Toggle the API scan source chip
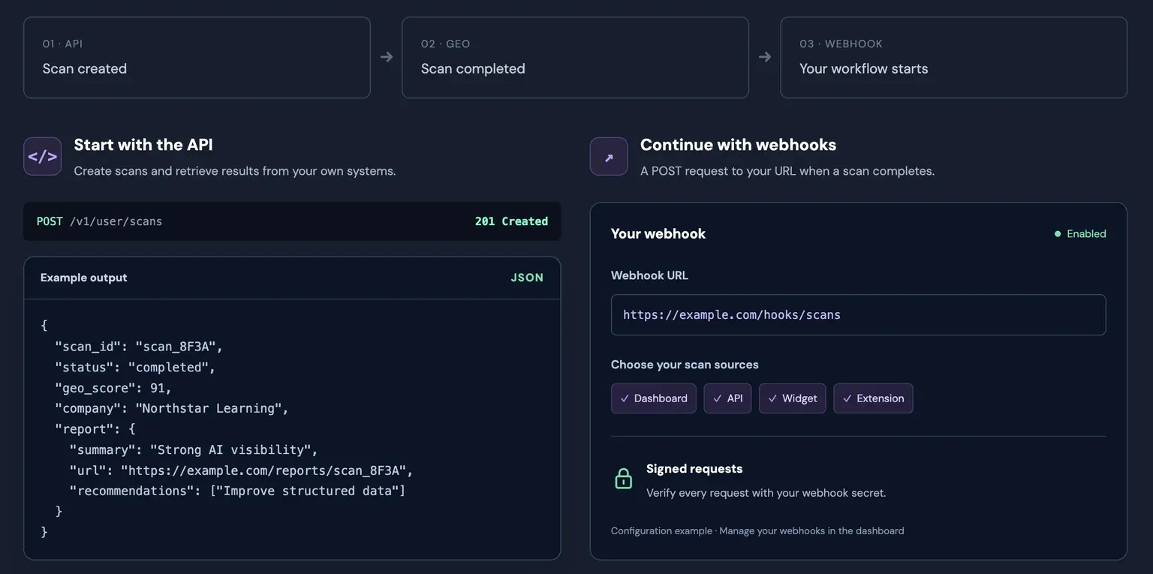This screenshot has width=1153, height=574. [727, 398]
